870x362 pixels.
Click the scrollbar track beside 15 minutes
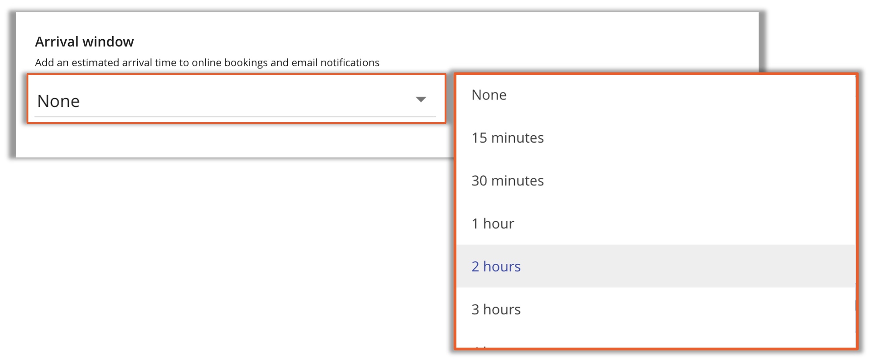[x=855, y=138]
